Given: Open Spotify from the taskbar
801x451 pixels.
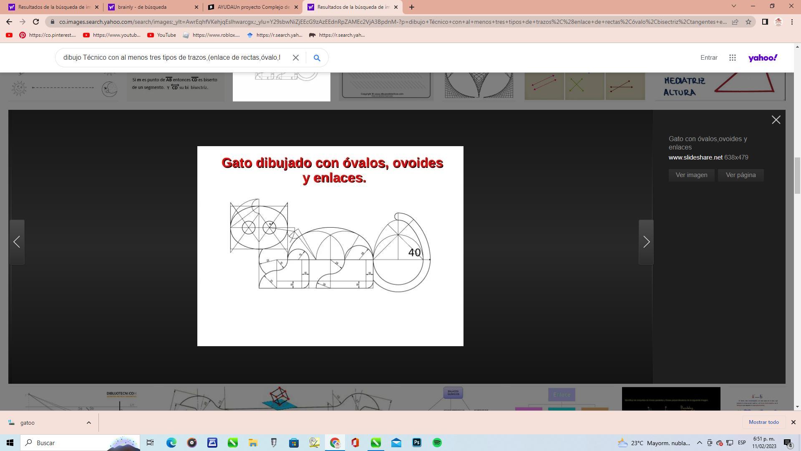Looking at the screenshot, I should (x=437, y=443).
